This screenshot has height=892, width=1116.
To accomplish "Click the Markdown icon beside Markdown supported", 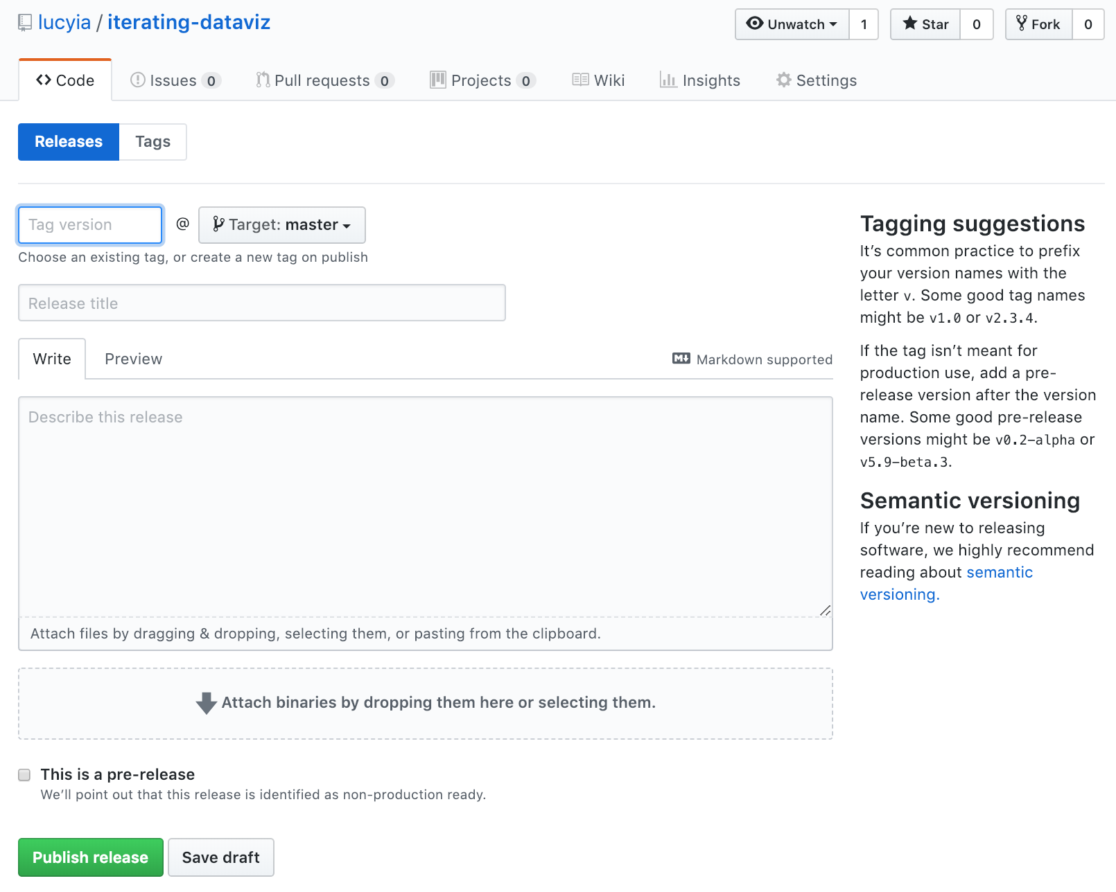I will 681,359.
